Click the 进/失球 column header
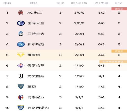 pos(101,3)
